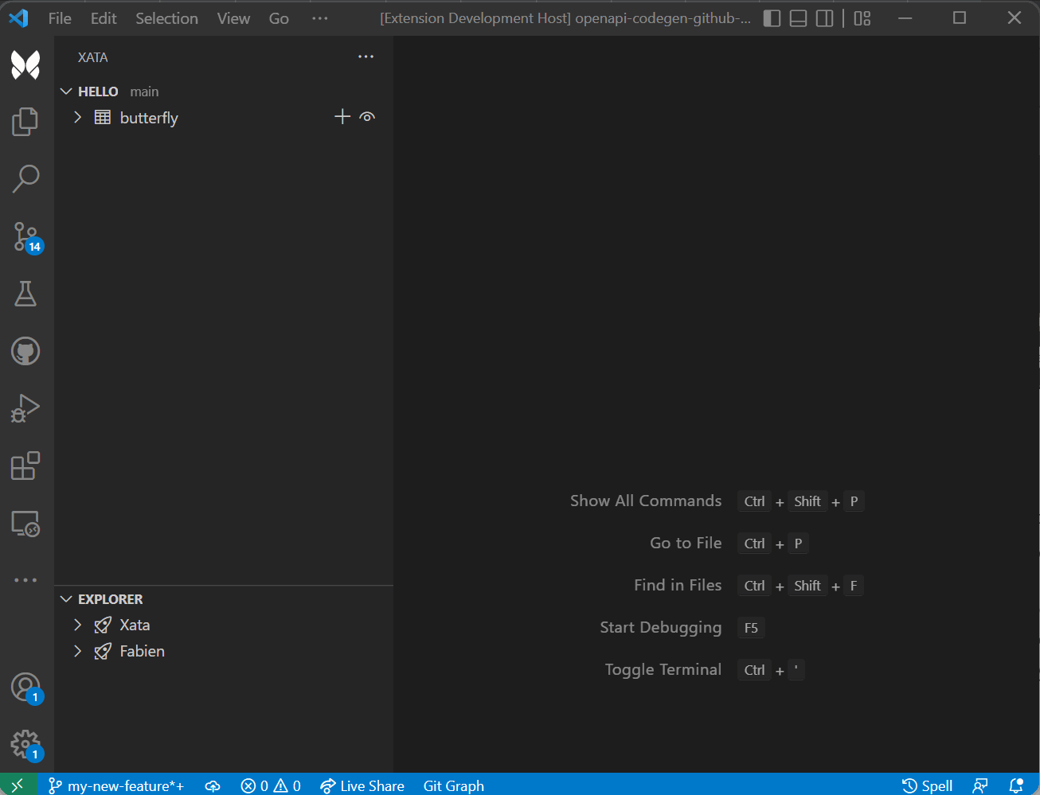Start Live Share session
The height and width of the screenshot is (795, 1040).
point(362,786)
